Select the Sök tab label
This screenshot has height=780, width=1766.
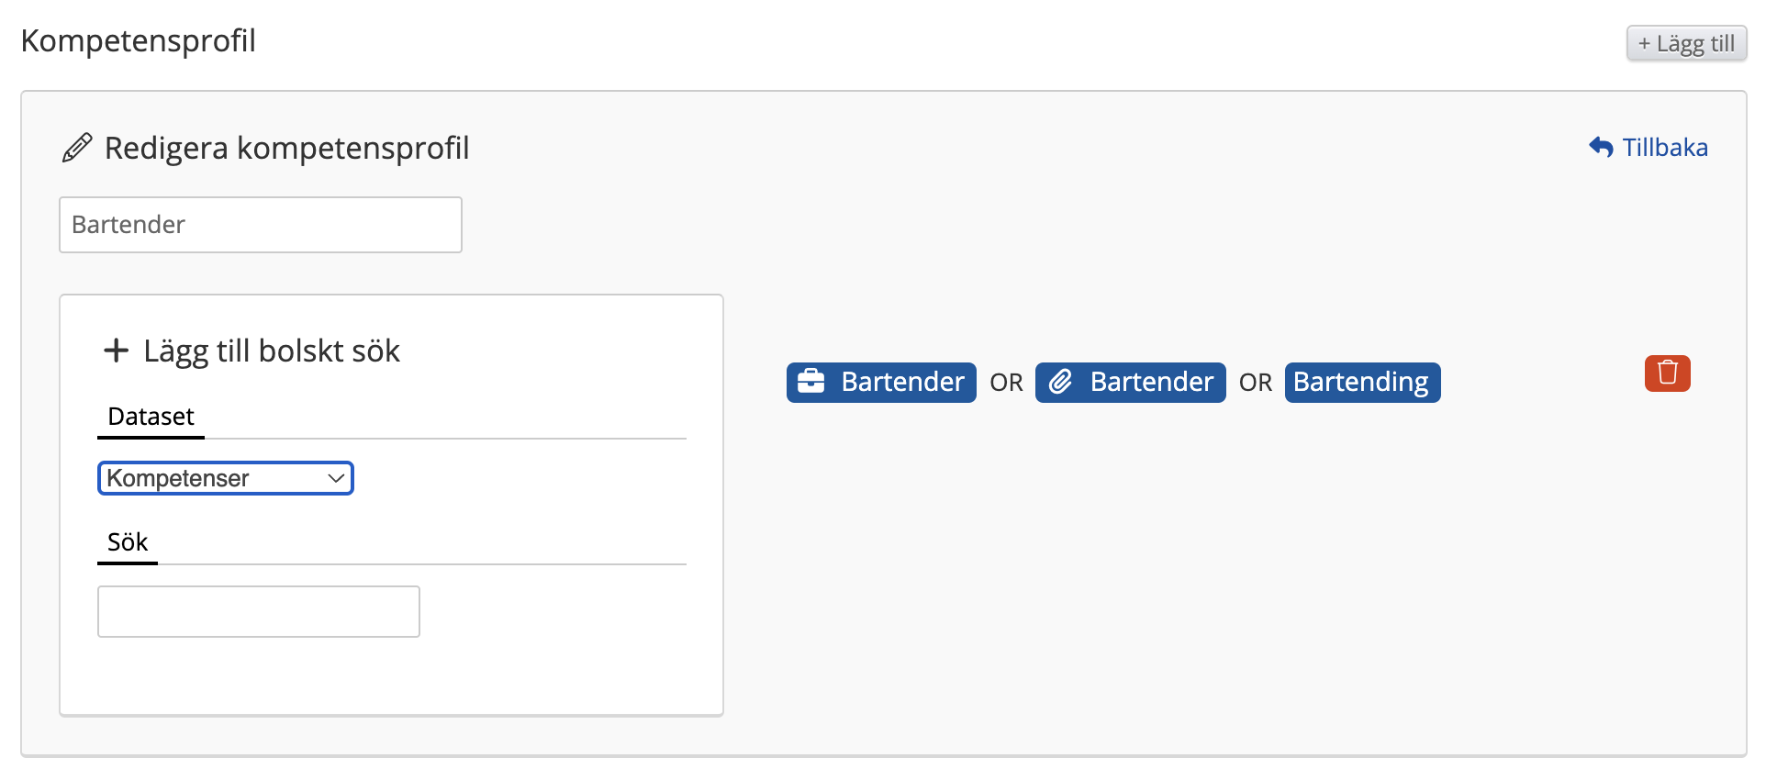point(128,542)
